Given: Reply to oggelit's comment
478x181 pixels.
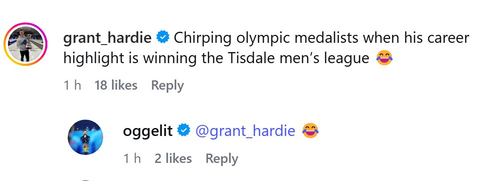Looking at the screenshot, I should click(x=222, y=159).
